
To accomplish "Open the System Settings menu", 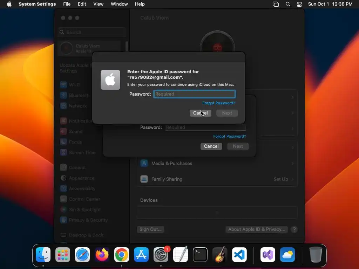I will 37,4.
